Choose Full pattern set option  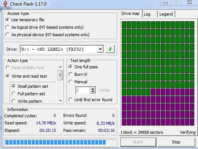[x=29, y=94]
